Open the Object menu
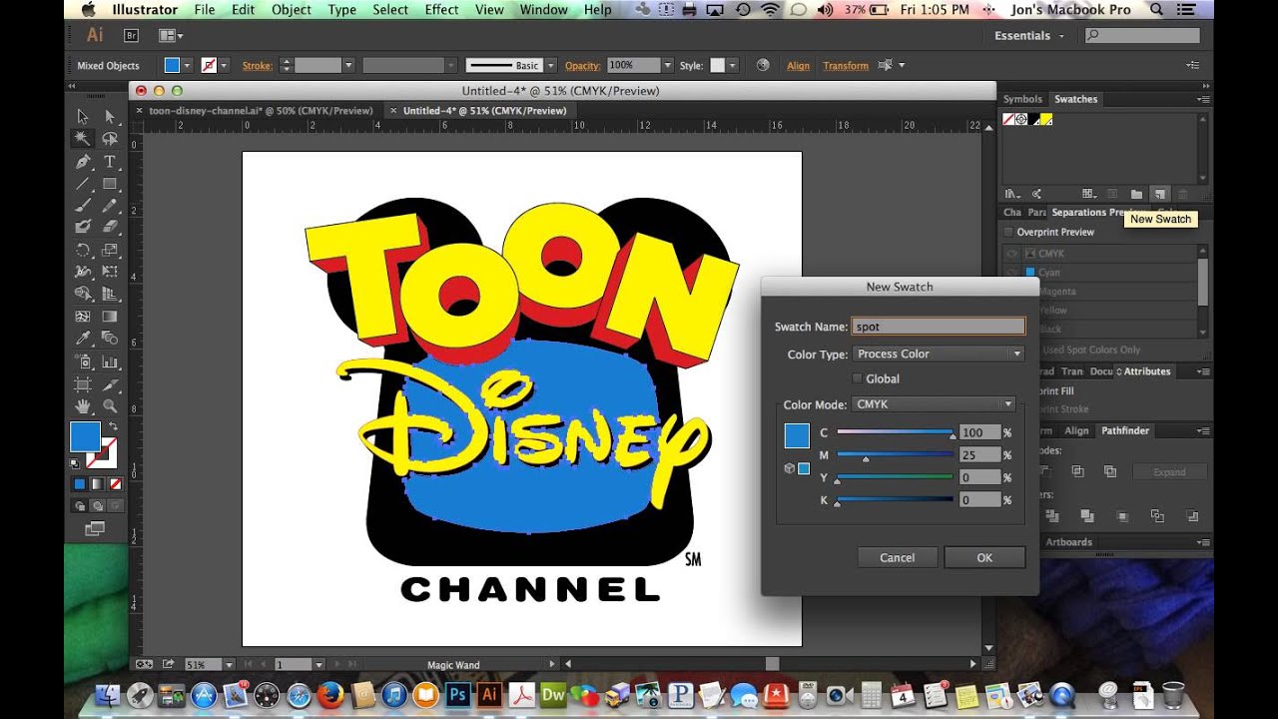 pos(292,10)
